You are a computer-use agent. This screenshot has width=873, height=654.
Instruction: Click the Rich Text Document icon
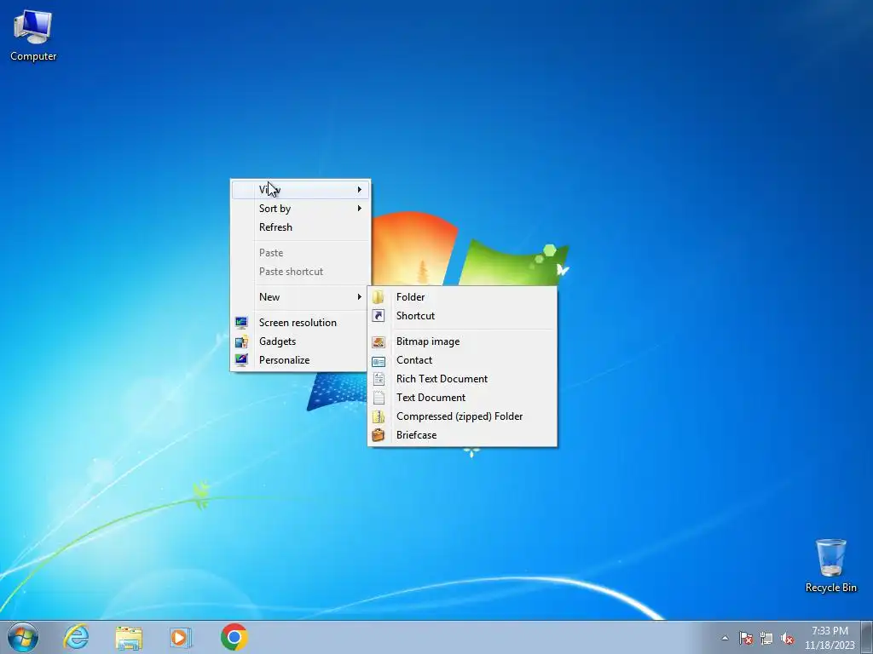pyautogui.click(x=379, y=379)
